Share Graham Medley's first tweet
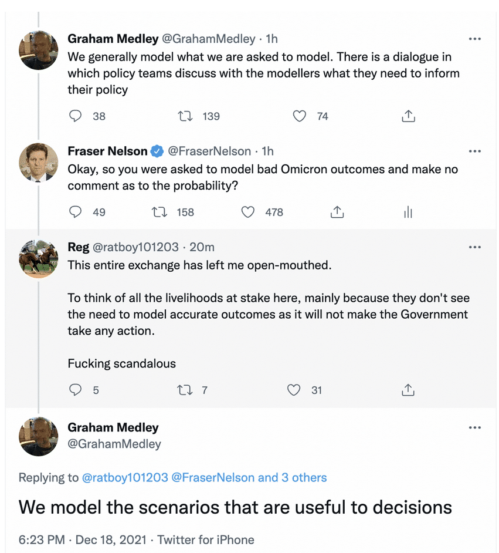Screen dimensions: 499x553 (408, 116)
